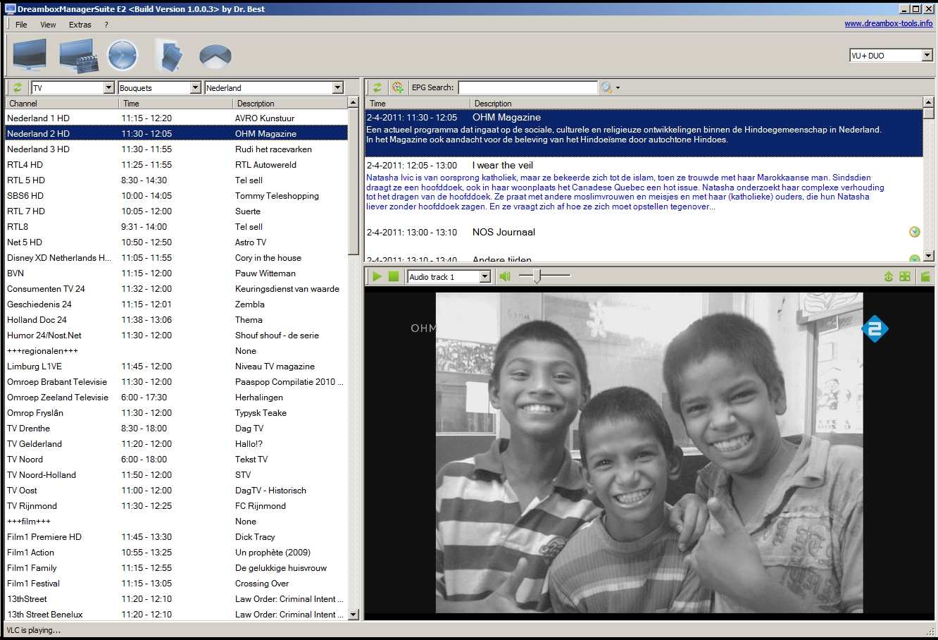Image resolution: width=938 pixels, height=640 pixels.
Task: Open the Bouquets dropdown
Action: [196, 87]
